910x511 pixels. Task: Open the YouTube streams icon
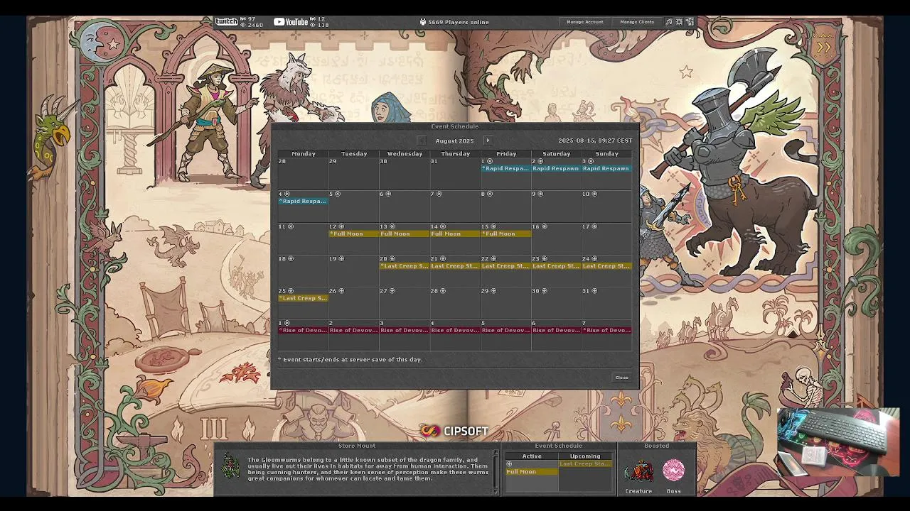(291, 21)
